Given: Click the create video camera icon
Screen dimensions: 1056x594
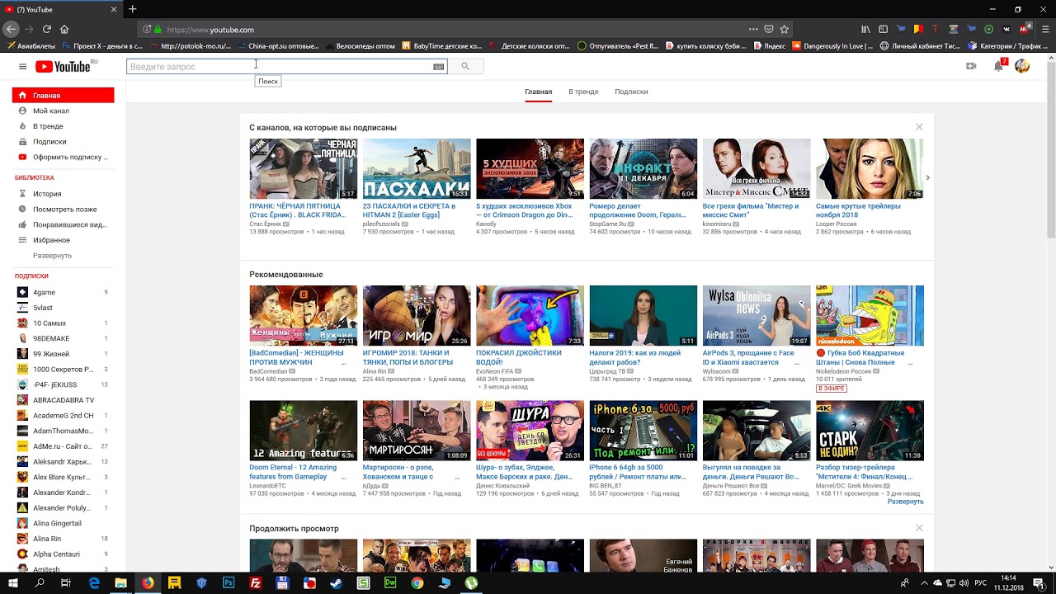Looking at the screenshot, I should (x=971, y=66).
